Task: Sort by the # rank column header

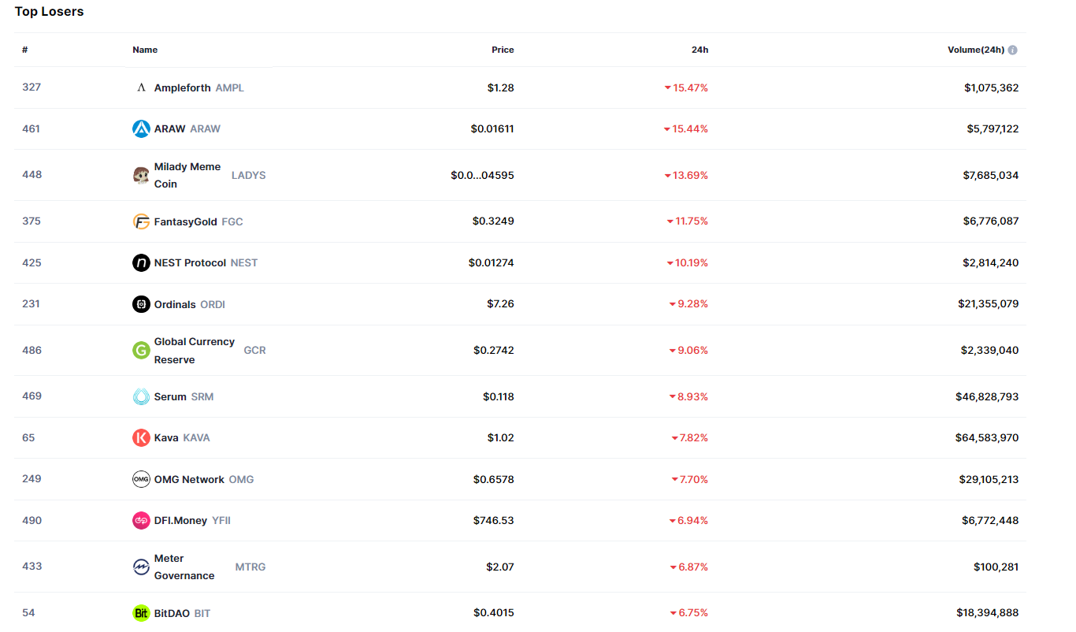Action: 25,50
